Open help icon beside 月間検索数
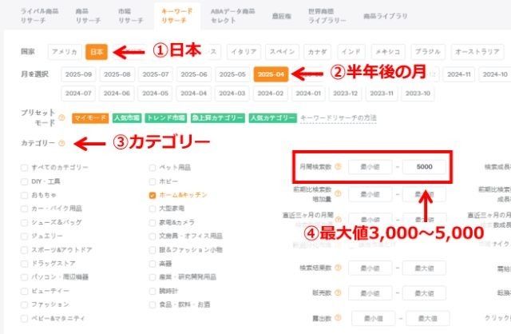 coord(338,167)
